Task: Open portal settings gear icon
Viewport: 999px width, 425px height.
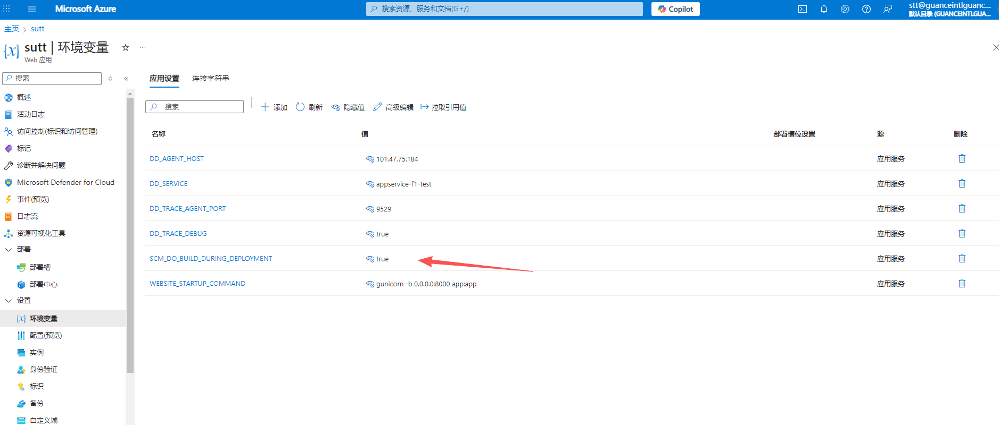Action: pos(845,9)
